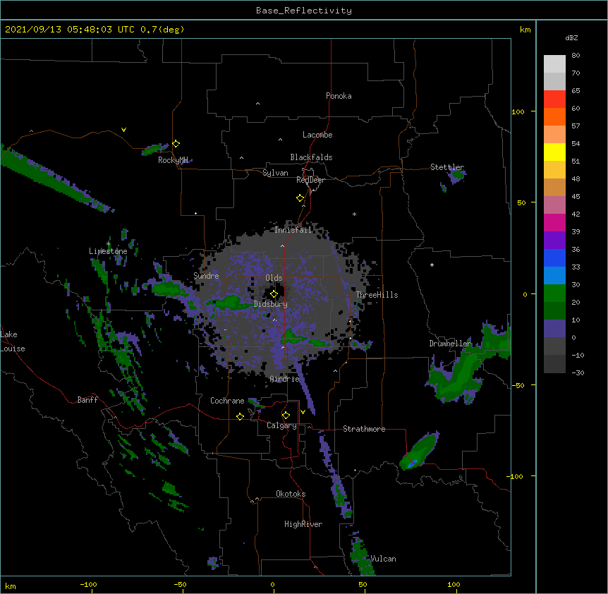This screenshot has width=608, height=594.
Task: Click the yellow diamond marker below Cochrane
Action: coord(240,416)
